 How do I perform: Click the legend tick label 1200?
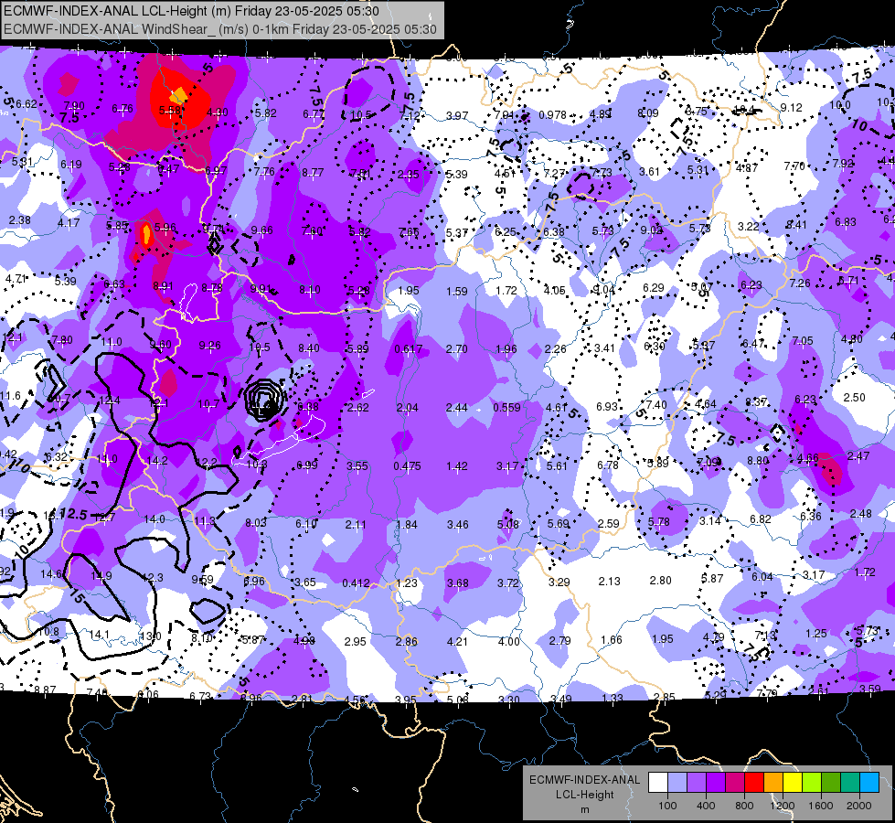[x=782, y=806]
